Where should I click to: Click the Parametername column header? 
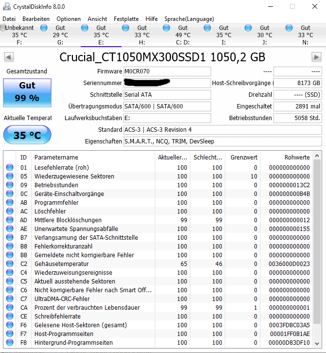click(93, 157)
